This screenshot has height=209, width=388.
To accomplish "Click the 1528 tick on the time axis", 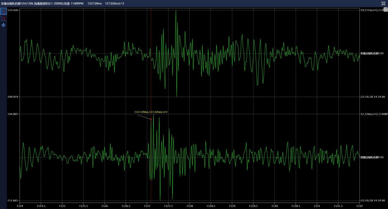I will point(189,206).
